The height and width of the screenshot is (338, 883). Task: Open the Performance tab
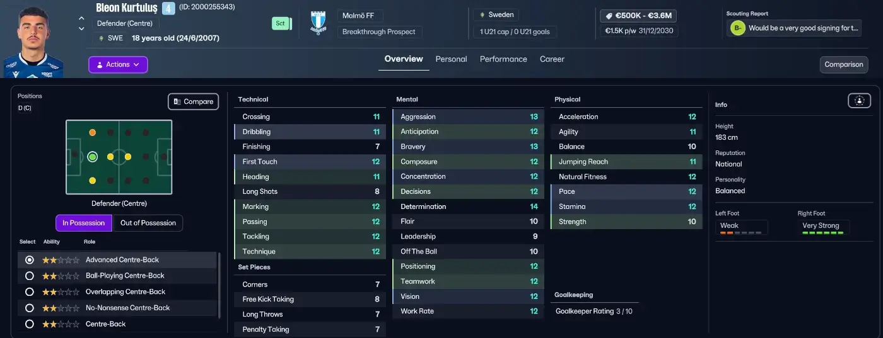503,59
